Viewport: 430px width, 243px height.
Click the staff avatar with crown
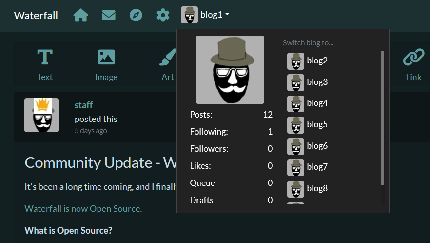41,115
